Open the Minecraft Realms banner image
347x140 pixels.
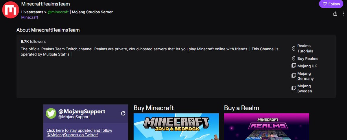click(267, 127)
